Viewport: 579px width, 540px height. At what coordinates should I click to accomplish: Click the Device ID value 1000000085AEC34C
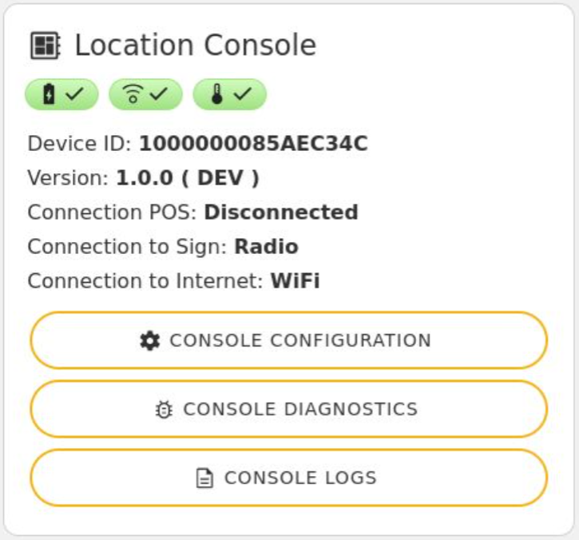pyautogui.click(x=253, y=144)
